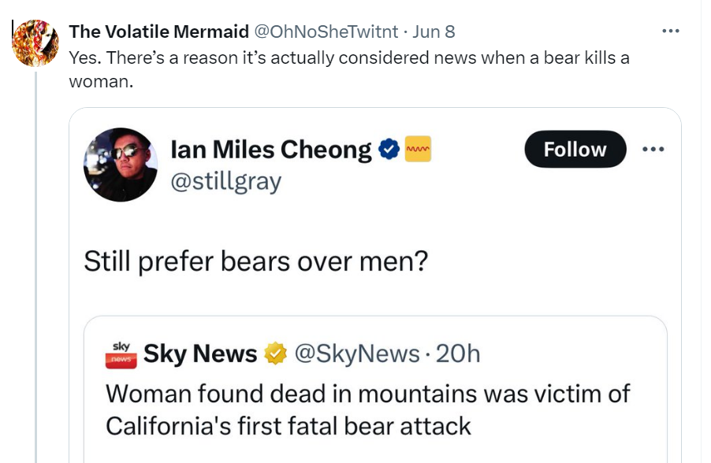711x463 pixels.
Task: Open the Sky News account name
Action: tap(200, 354)
